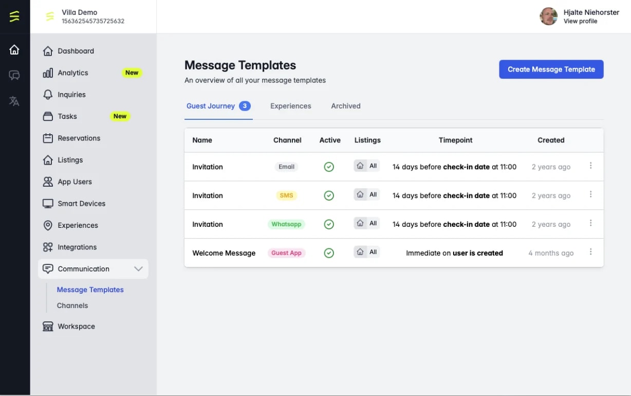Open Channels submenu item

pyautogui.click(x=72, y=305)
